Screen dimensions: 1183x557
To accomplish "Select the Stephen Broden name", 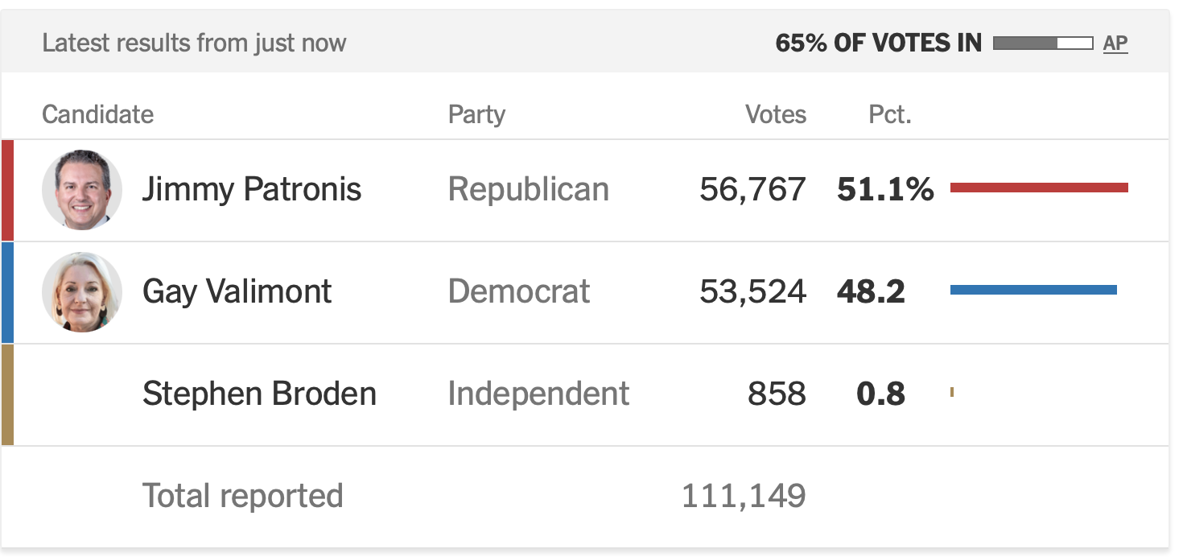I will tap(259, 394).
